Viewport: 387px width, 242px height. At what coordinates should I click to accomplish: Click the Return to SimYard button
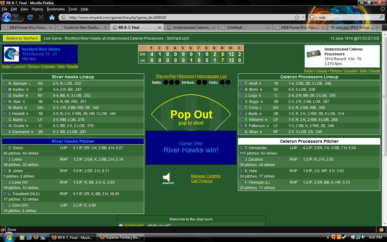point(22,38)
